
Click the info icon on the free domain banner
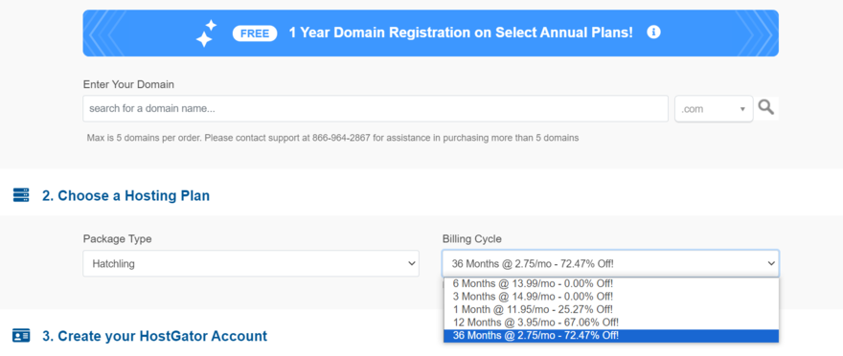coord(653,33)
